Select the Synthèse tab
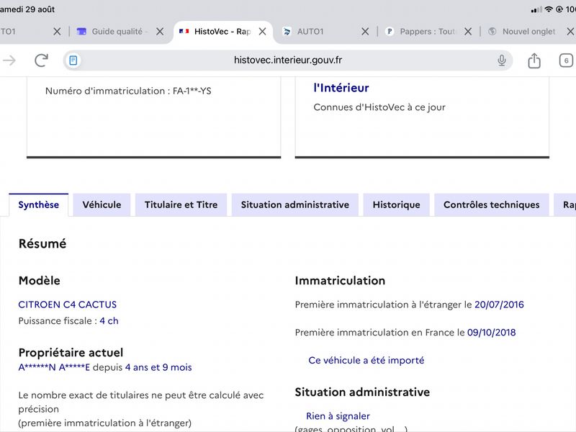The height and width of the screenshot is (432, 576). tap(39, 204)
